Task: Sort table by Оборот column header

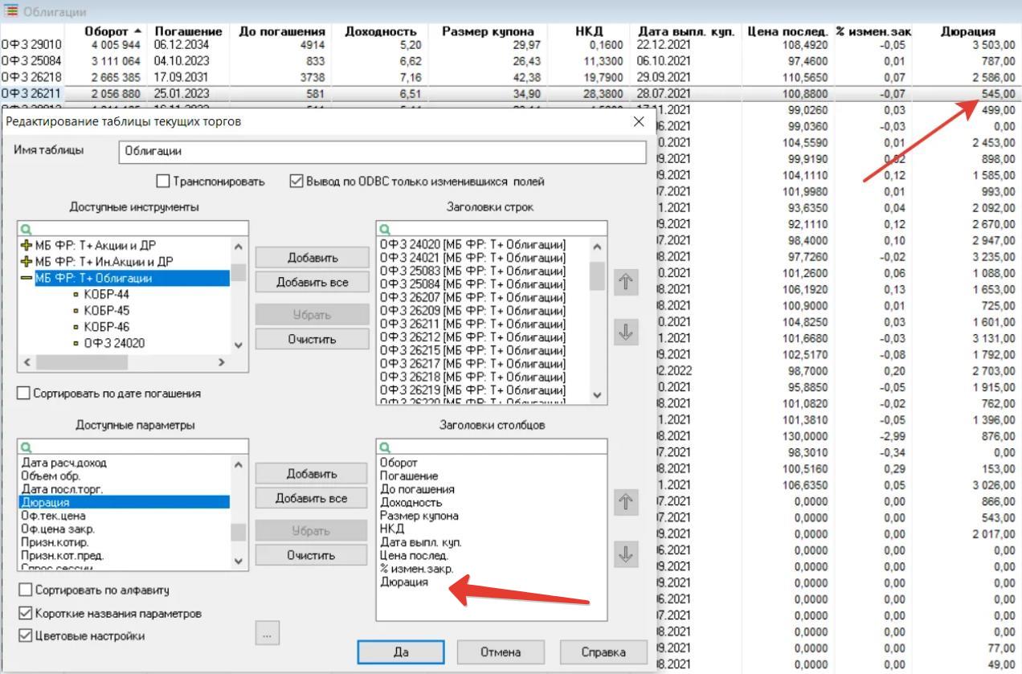Action: point(106,31)
